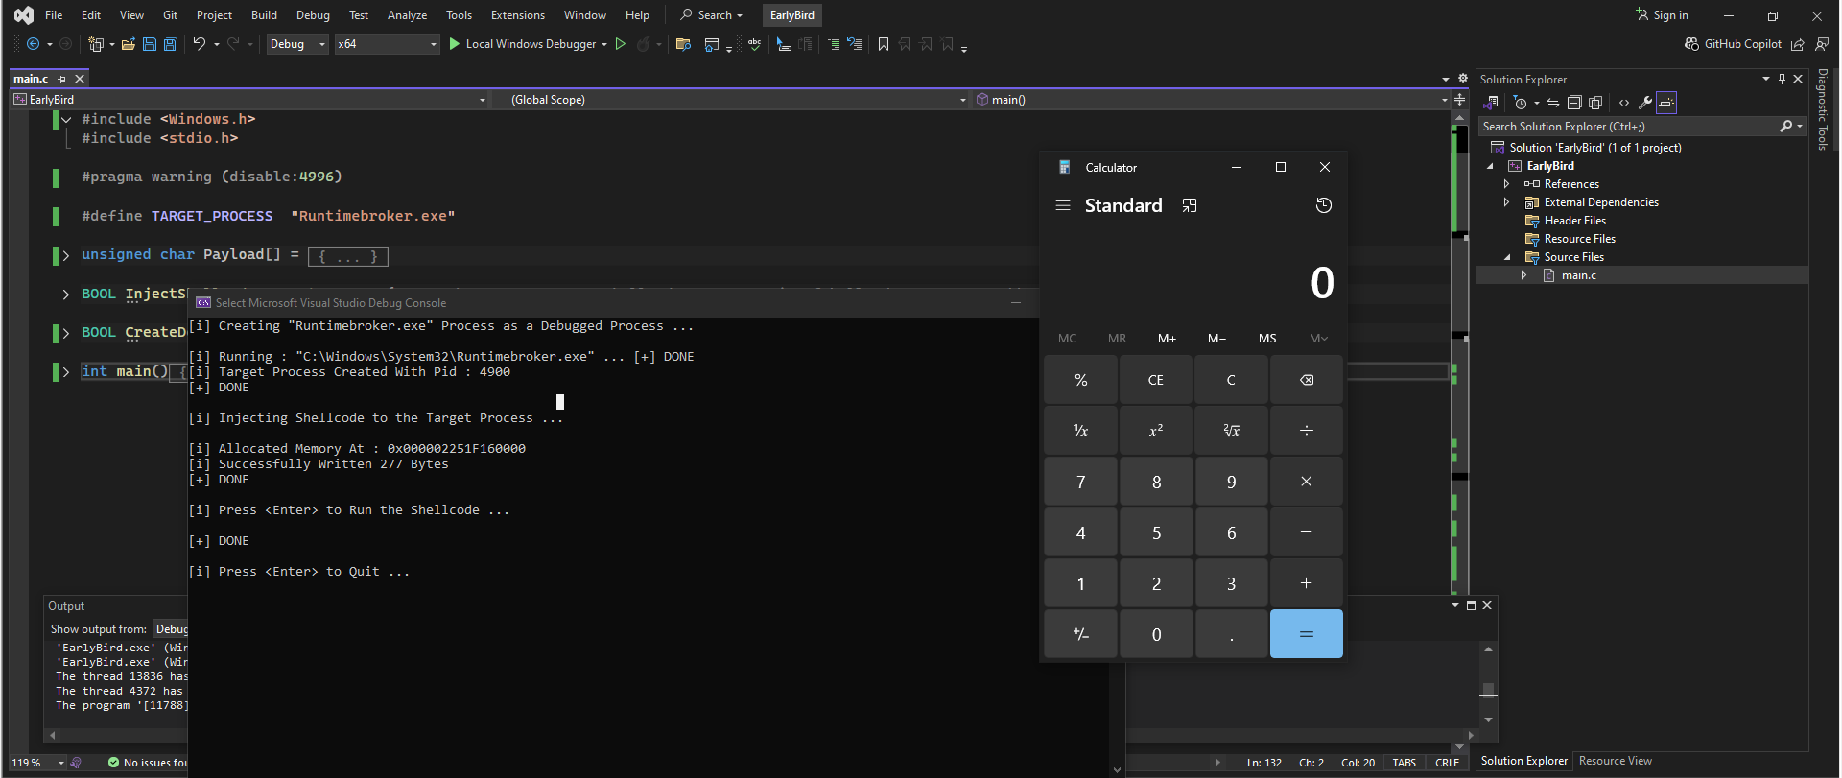Click the green Local Windows Debugger play button
The height and width of the screenshot is (778, 1842).
(x=455, y=44)
